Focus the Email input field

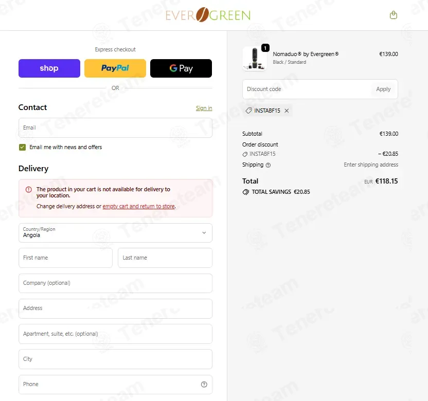(115, 127)
